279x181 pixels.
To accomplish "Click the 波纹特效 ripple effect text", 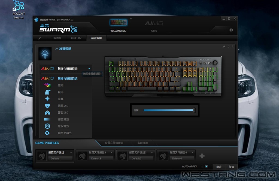I will click(x=63, y=126).
